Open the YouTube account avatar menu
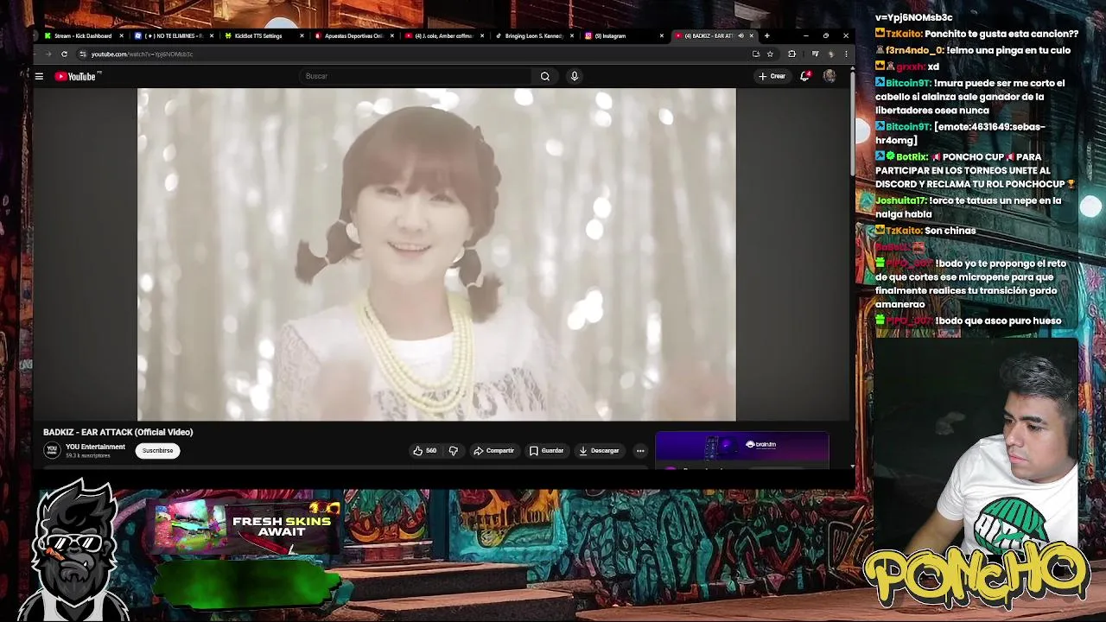1106x622 pixels. [829, 76]
